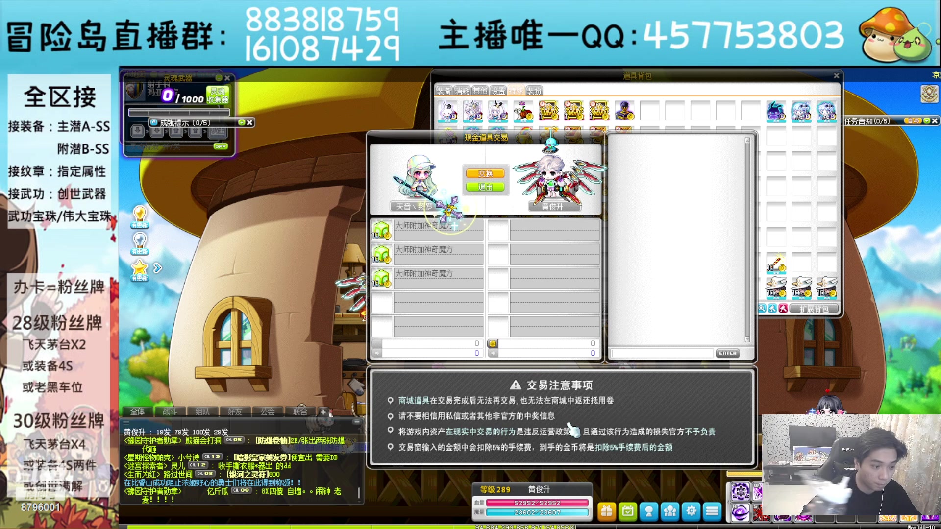This screenshot has width=941, height=529.
Task: Click the magnifier search icon in inventory
Action: [762, 309]
